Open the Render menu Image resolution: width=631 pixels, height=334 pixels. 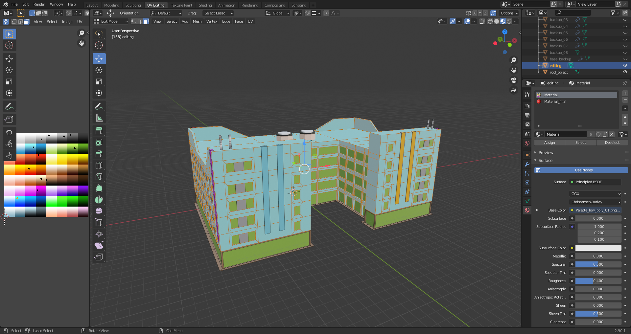(39, 4)
